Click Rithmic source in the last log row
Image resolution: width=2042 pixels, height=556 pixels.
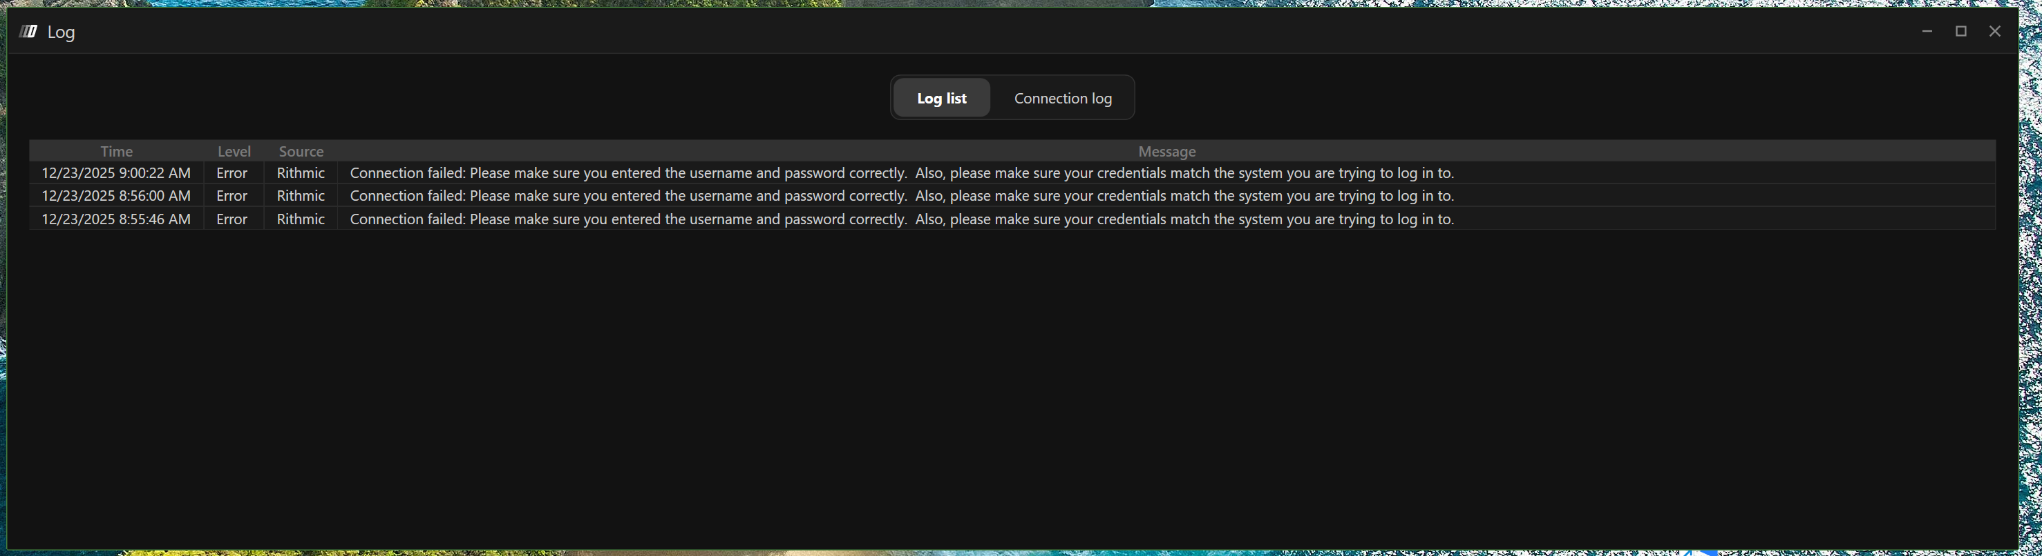(301, 219)
